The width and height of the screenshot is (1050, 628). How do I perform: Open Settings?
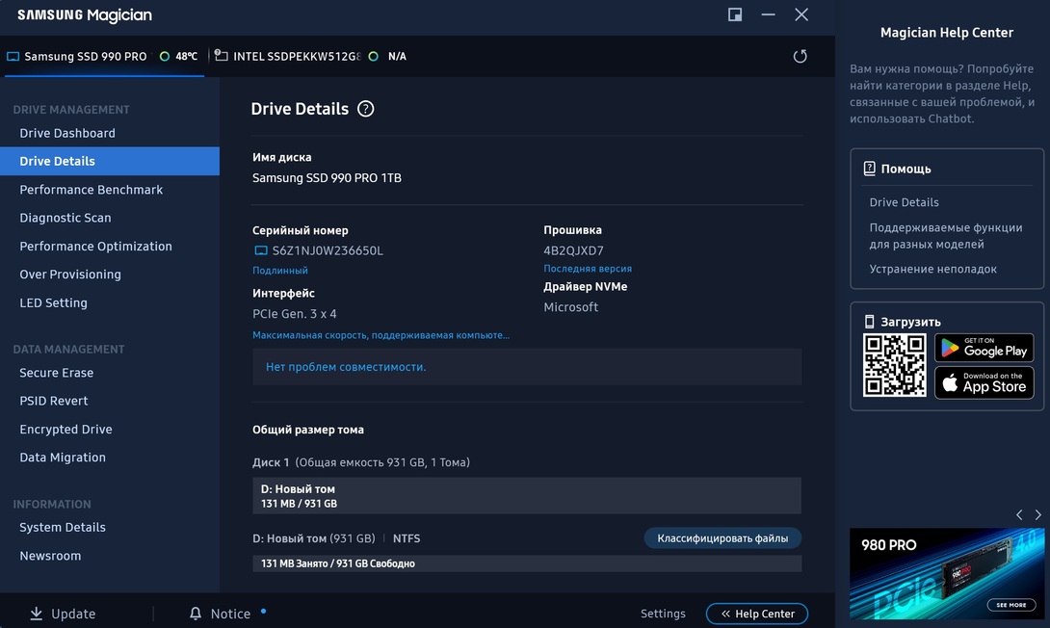coord(663,614)
